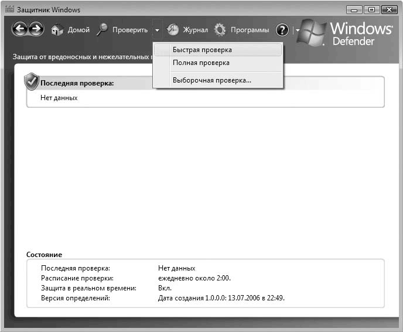Click the ежедневно около 2:00. value
This screenshot has height=332, width=403.
(194, 278)
